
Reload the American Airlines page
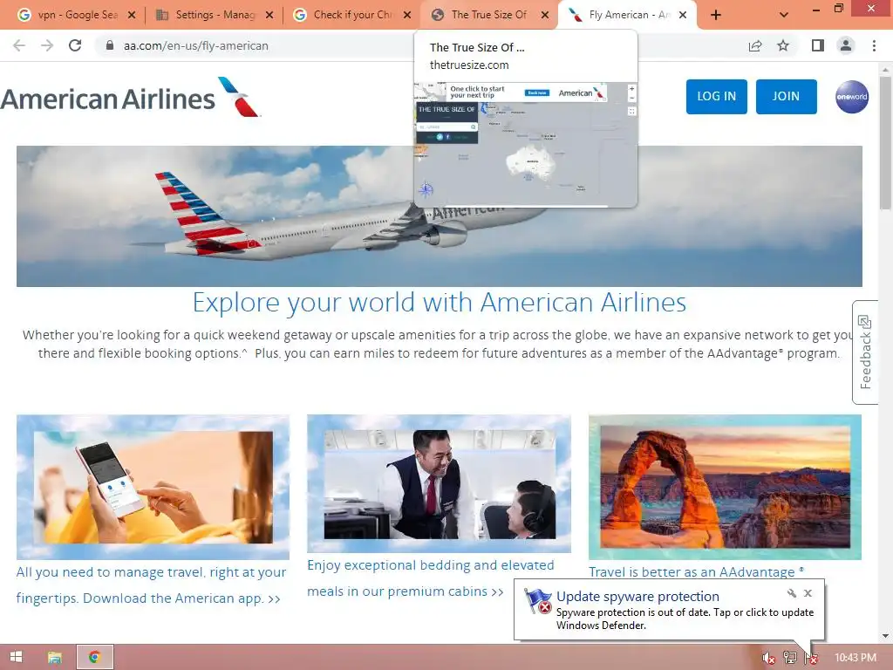tap(75, 45)
